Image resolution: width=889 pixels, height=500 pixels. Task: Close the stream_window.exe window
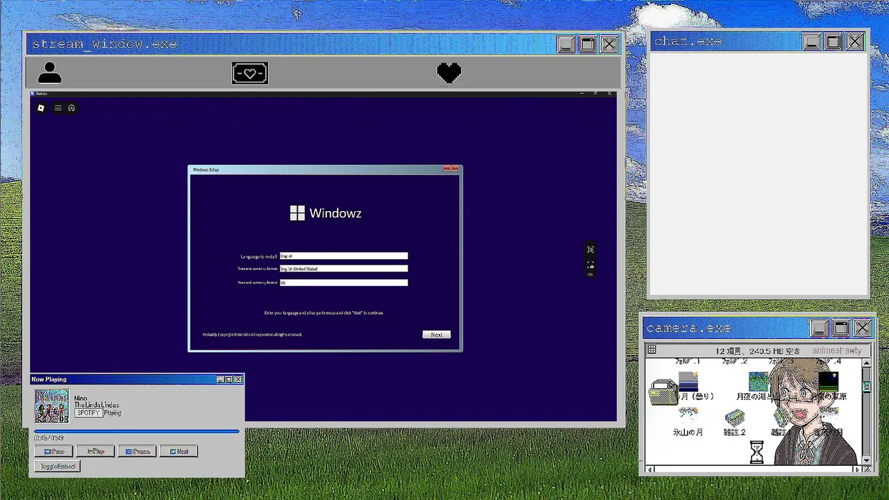click(609, 44)
